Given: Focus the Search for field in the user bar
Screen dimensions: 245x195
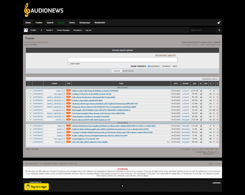Looking at the screenshot, I should (x=202, y=30).
